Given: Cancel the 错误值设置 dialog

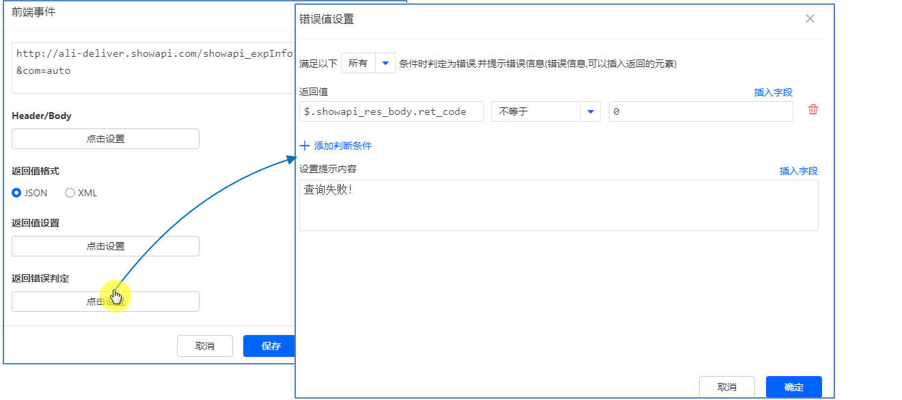Looking at the screenshot, I should pos(726,387).
